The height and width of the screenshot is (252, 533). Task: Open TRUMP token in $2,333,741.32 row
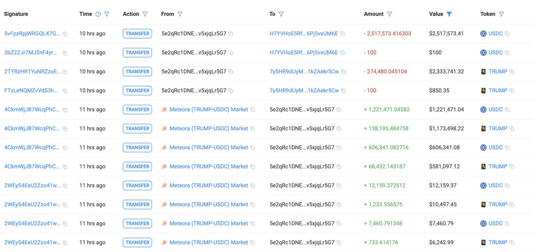tap(498, 71)
